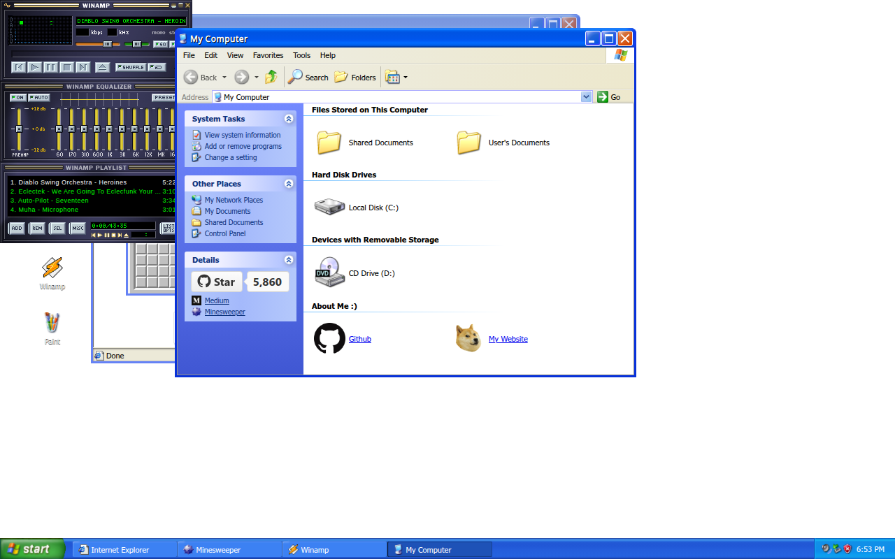Click the GitHub Star button

click(x=217, y=282)
